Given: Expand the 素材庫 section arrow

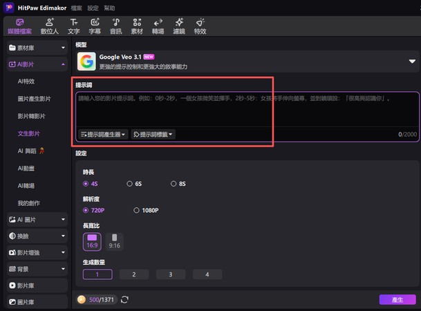Looking at the screenshot, I should pyautogui.click(x=63, y=48).
